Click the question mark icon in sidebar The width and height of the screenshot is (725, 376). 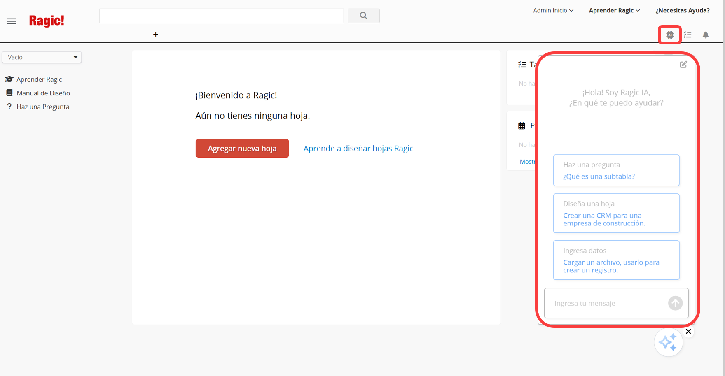(x=9, y=107)
